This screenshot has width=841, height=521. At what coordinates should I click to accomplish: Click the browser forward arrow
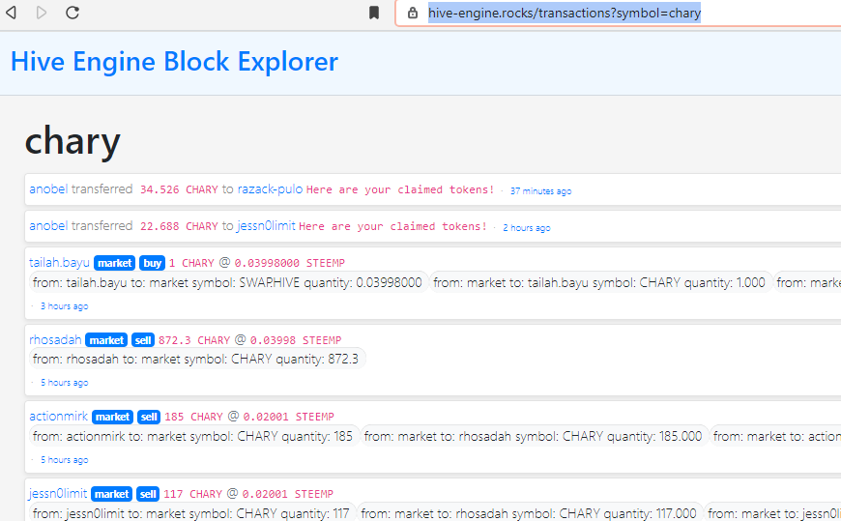click(42, 13)
